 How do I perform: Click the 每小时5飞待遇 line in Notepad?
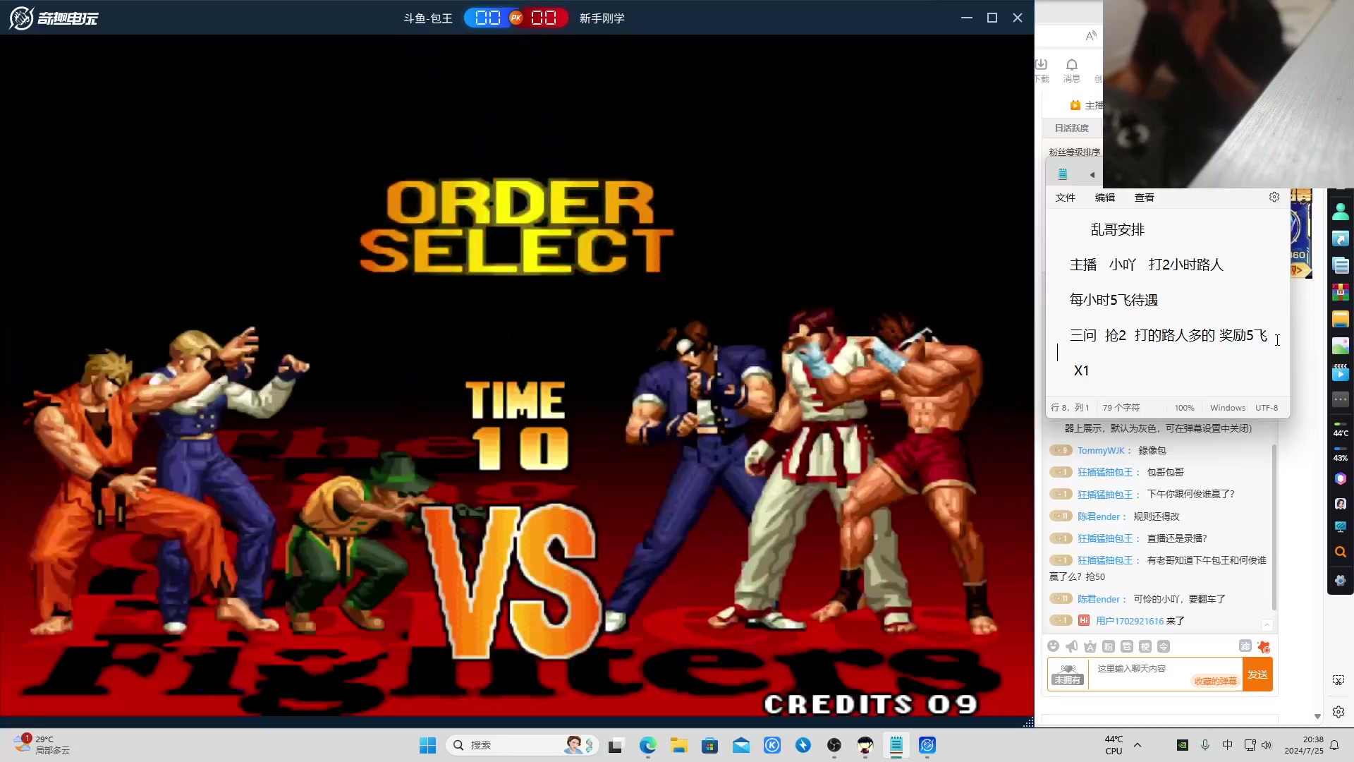click(x=1114, y=300)
